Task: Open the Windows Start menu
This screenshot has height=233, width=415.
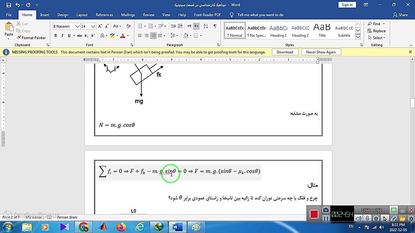Action: [7, 227]
